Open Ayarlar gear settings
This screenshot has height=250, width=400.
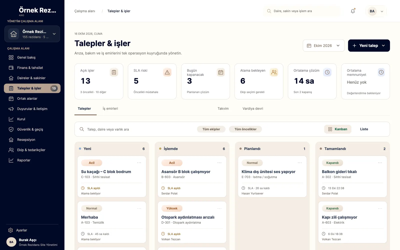32,230
